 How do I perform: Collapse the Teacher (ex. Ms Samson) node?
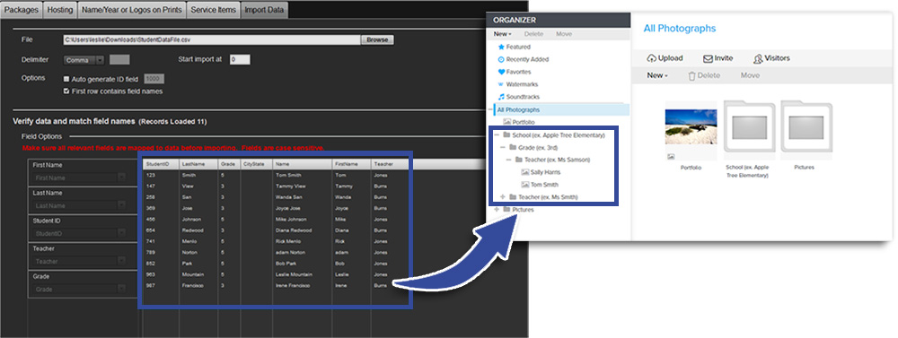(509, 160)
